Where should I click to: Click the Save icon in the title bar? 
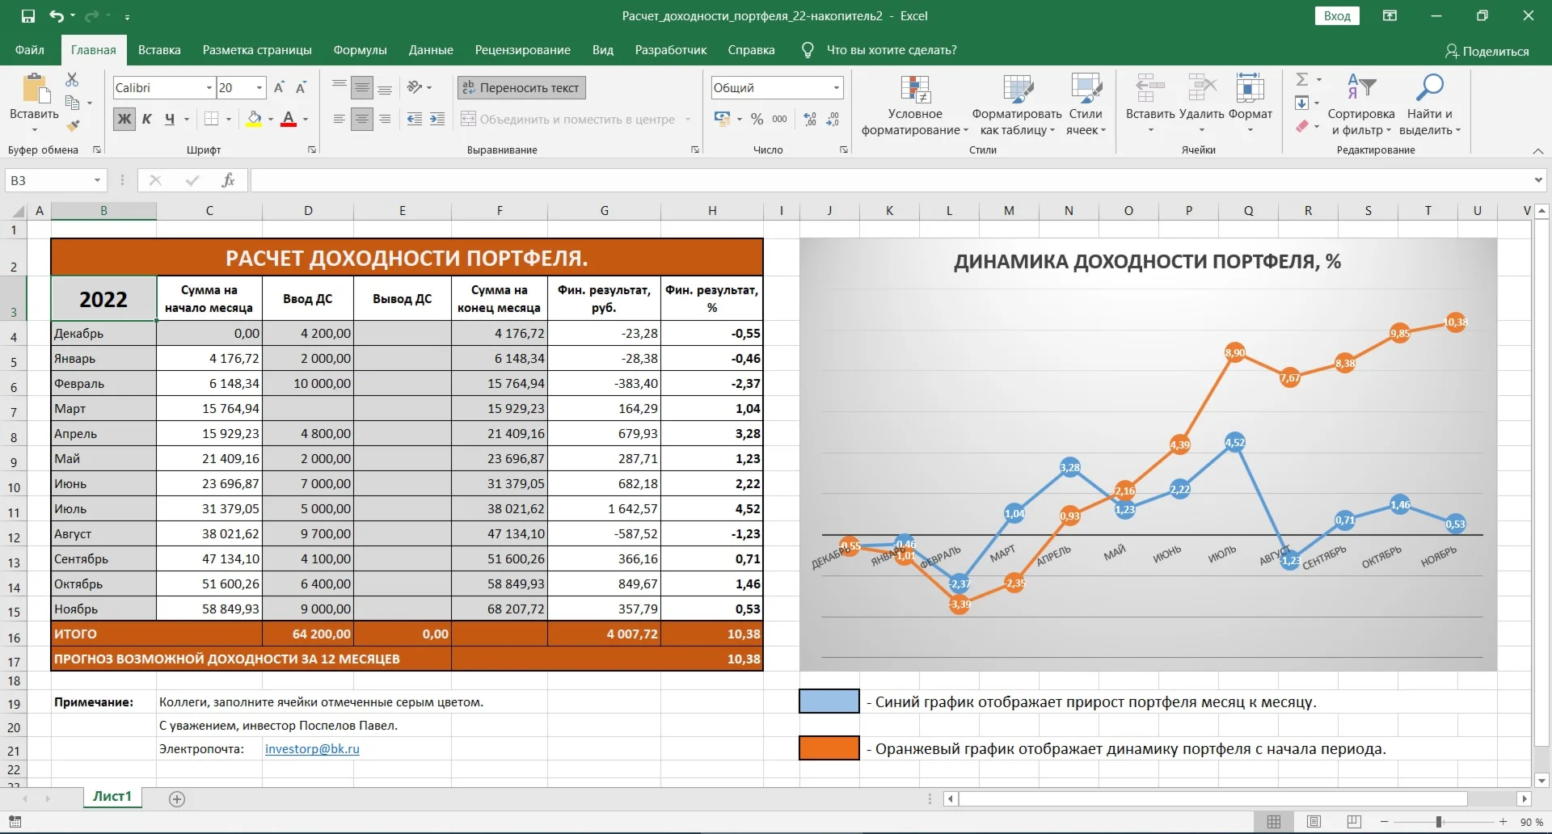[28, 16]
